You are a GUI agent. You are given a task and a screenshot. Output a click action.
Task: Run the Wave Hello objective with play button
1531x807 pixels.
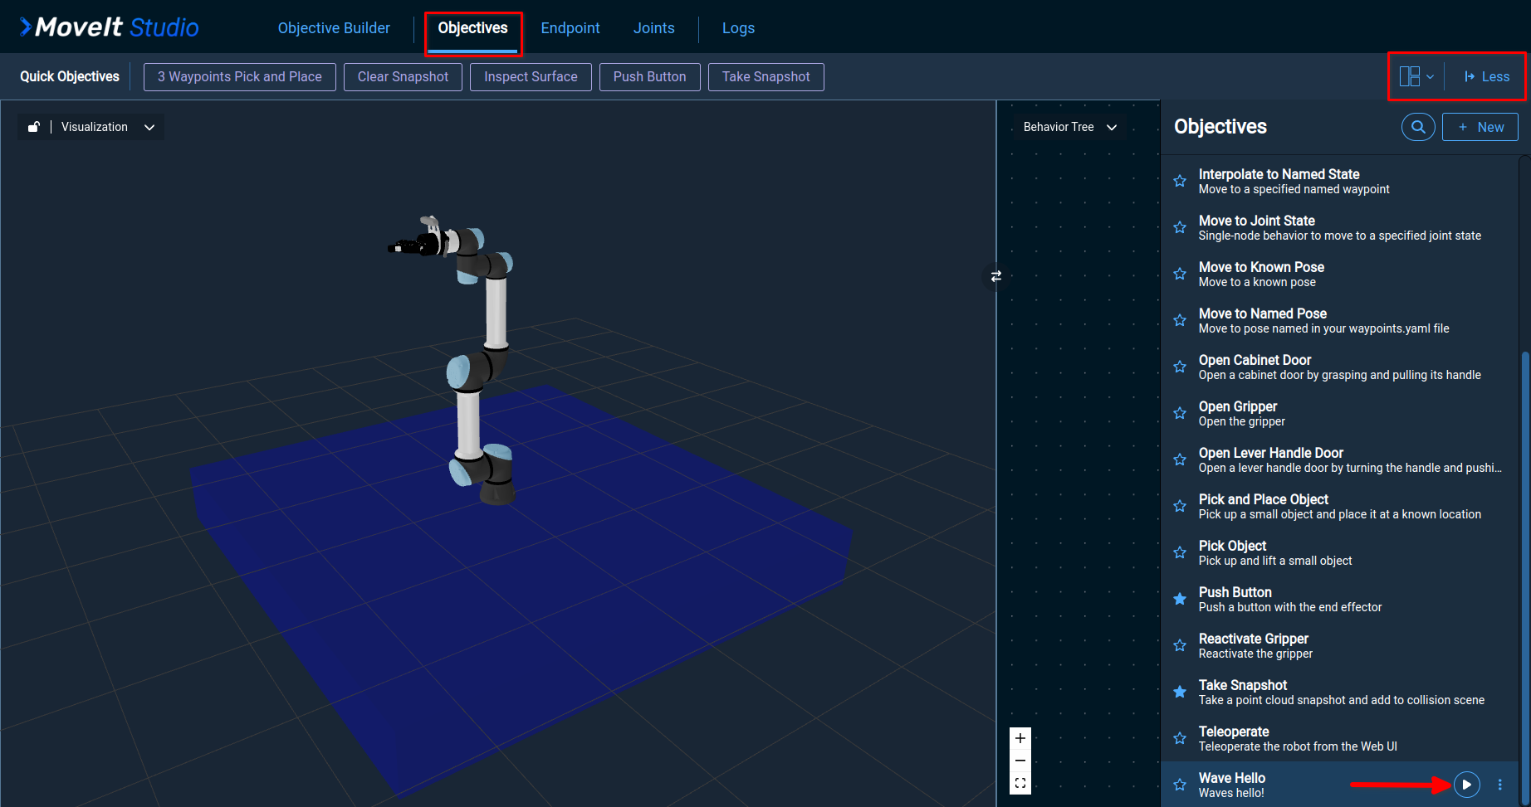pos(1467,785)
